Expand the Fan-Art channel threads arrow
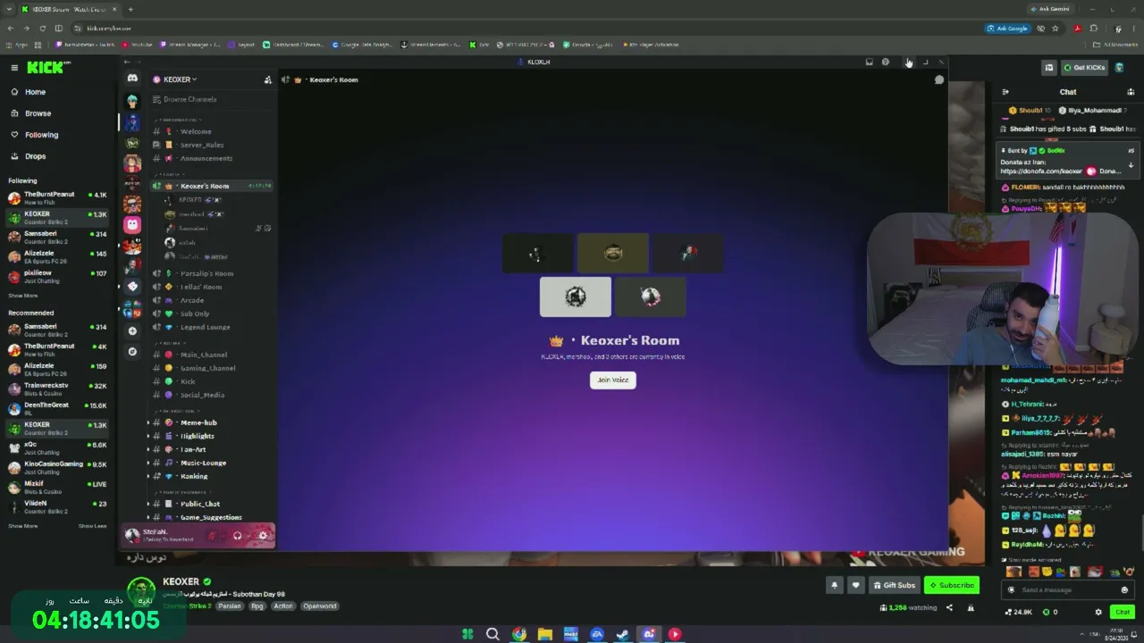1144x643 pixels. [x=148, y=449]
